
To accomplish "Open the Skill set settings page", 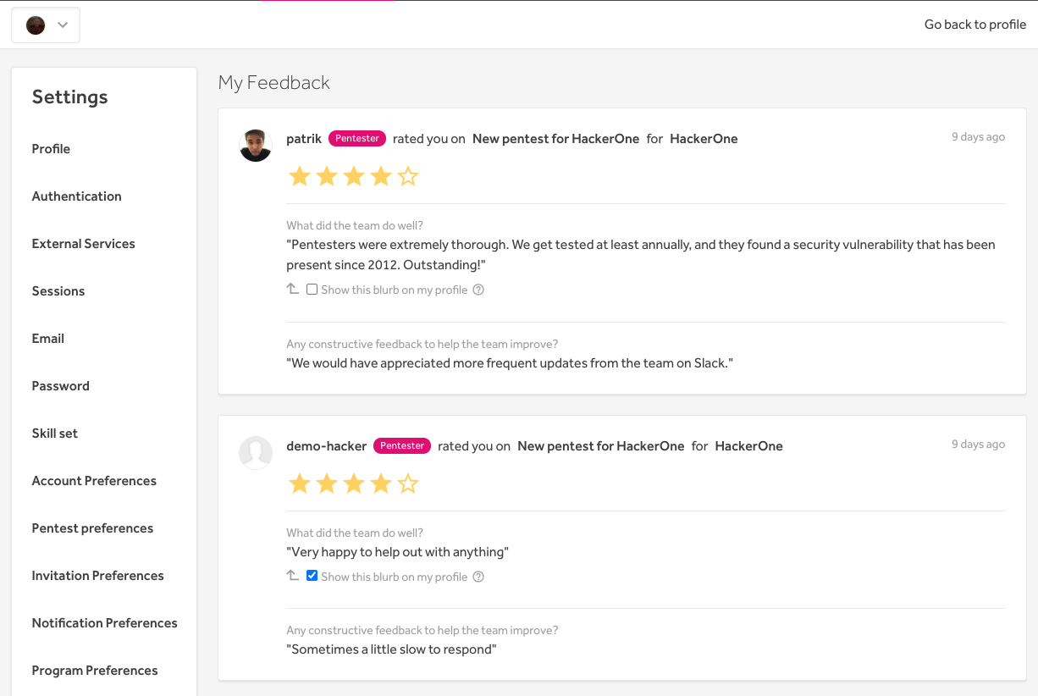I will pyautogui.click(x=55, y=434).
